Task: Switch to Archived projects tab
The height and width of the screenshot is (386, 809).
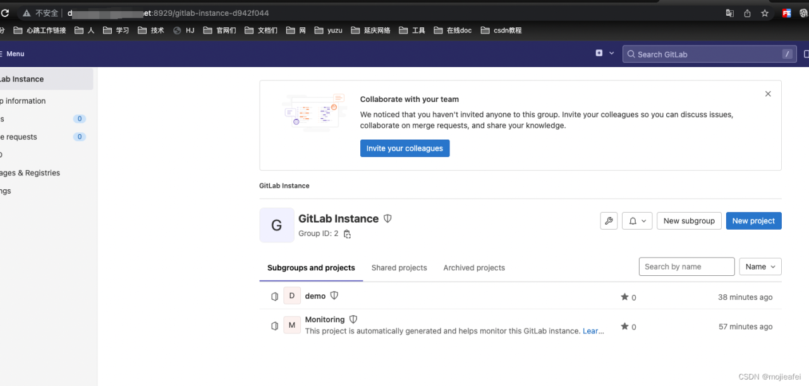Action: (474, 268)
